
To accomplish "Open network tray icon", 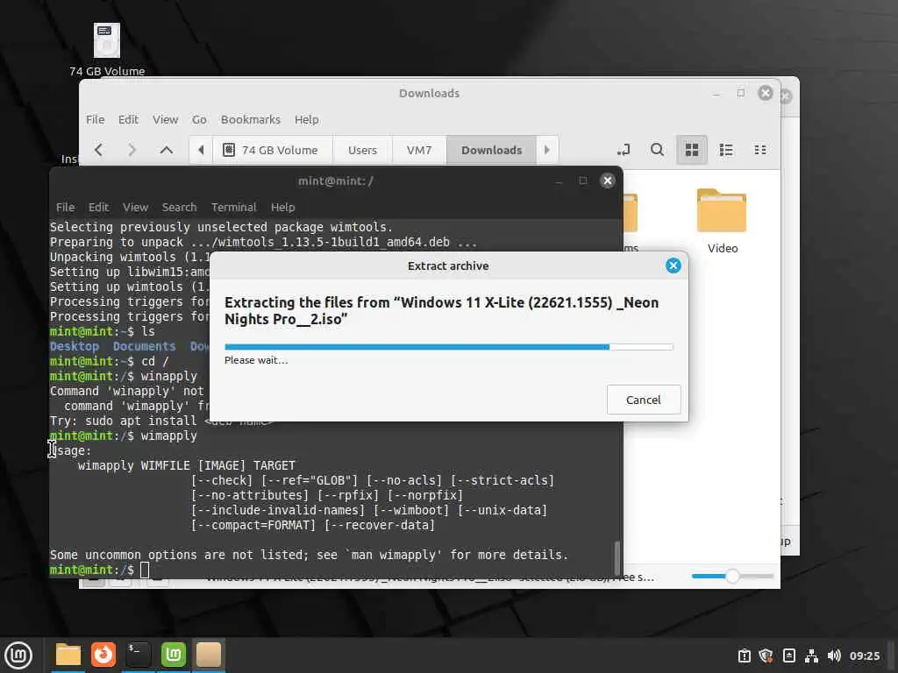I will tap(811, 655).
